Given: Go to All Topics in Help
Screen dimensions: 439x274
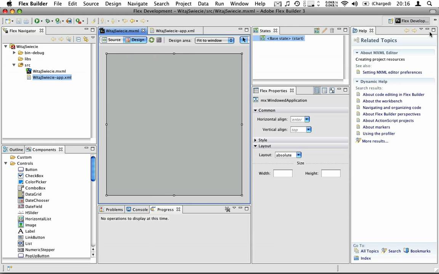Looking at the screenshot, I should click(369, 251).
